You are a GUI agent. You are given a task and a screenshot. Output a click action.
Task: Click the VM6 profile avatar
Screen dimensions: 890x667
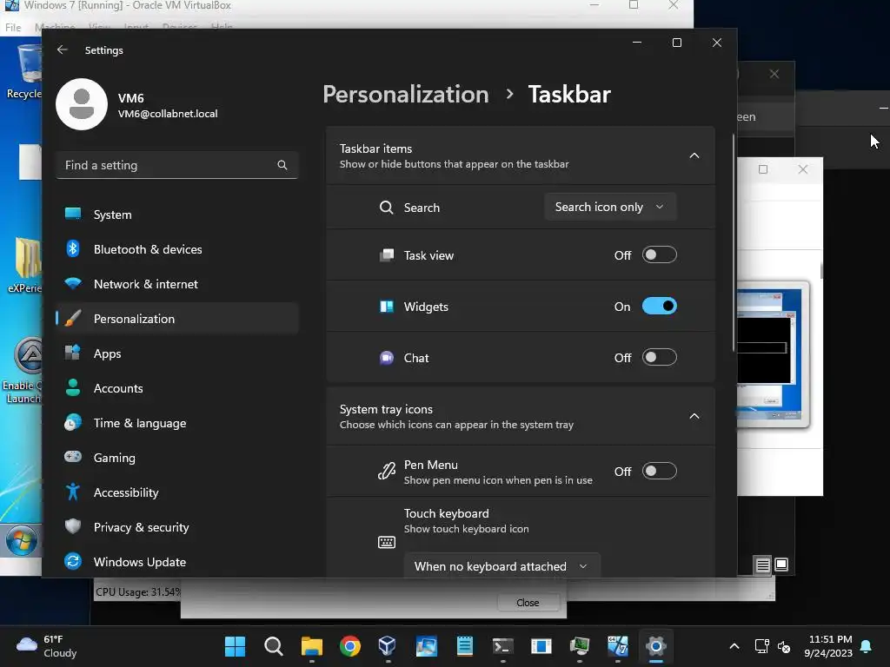coord(82,104)
